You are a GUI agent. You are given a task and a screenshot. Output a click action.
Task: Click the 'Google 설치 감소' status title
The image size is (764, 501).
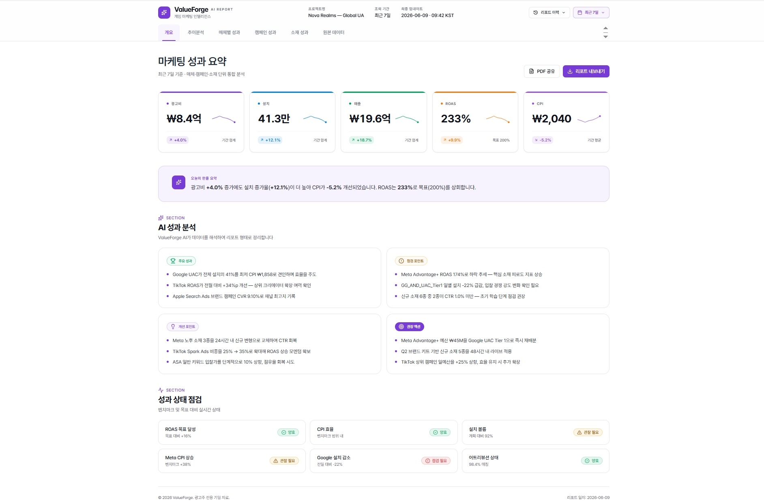point(334,458)
